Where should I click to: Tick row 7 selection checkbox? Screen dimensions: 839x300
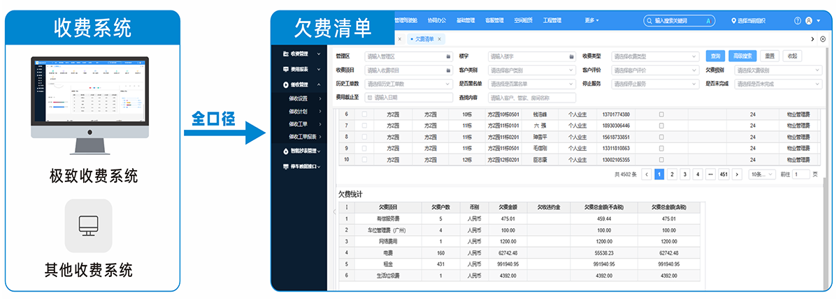[x=364, y=125]
